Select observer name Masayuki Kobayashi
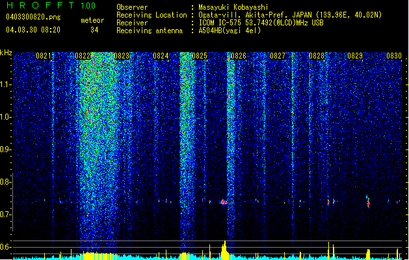 pyautogui.click(x=233, y=7)
